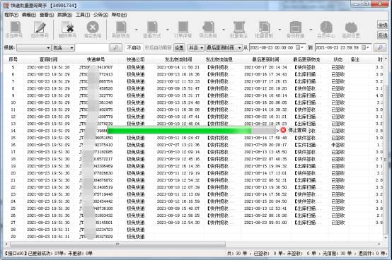392x260 pixels.
Task: Click the magnifier next to the keyword field
Action: coord(116,47)
